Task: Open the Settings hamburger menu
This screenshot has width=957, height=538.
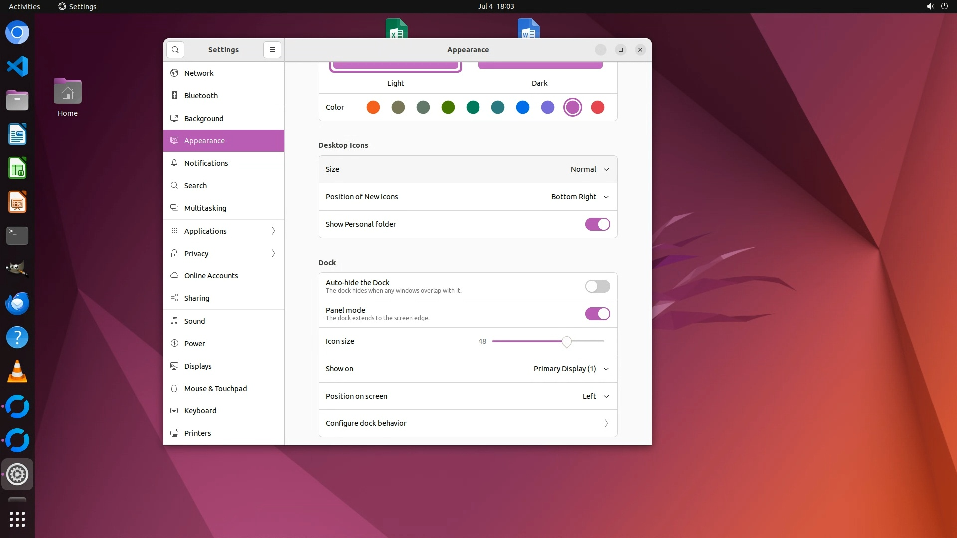Action: tap(272, 50)
